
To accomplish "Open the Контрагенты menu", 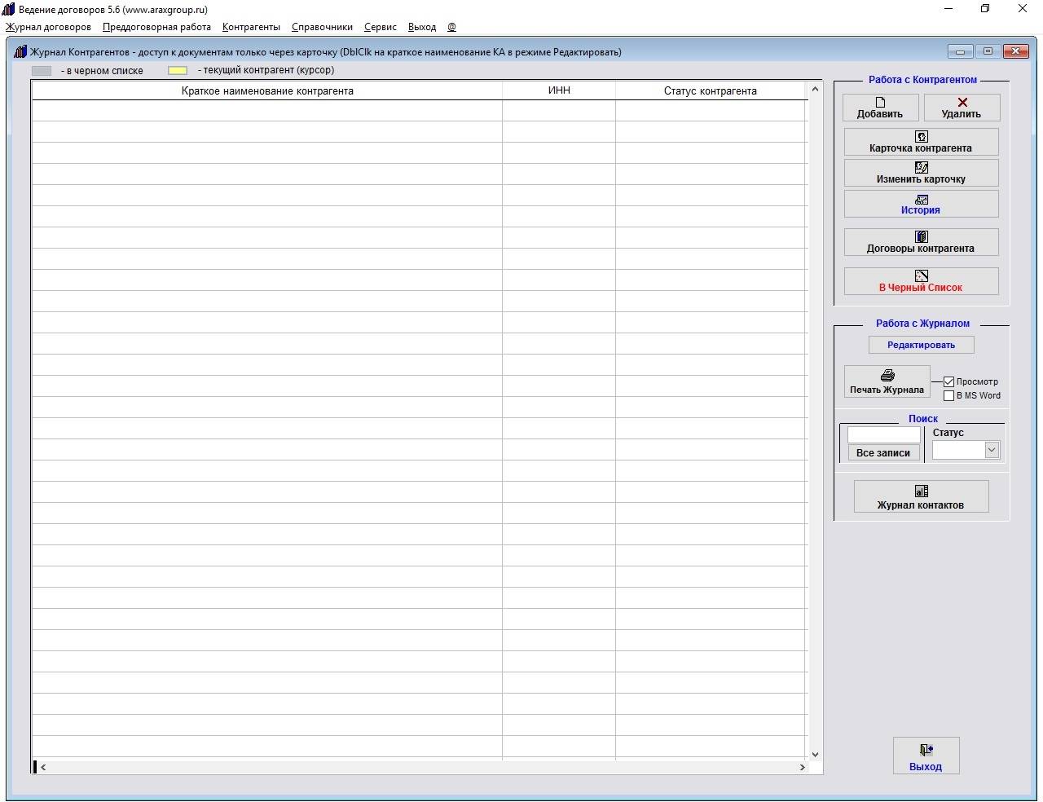I will click(251, 27).
